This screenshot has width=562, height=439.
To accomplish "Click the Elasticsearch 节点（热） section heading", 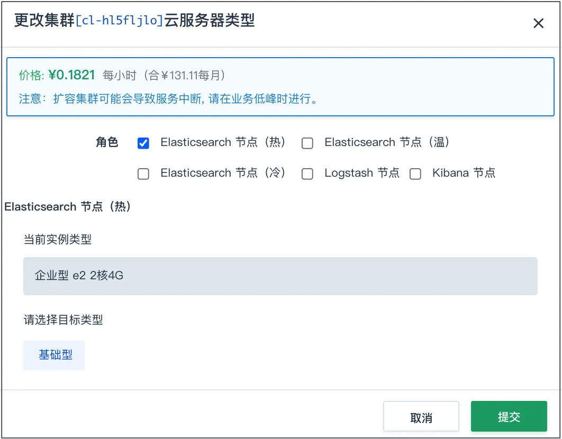I will pos(67,206).
